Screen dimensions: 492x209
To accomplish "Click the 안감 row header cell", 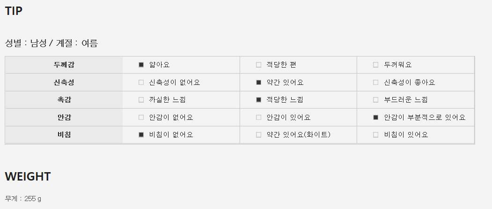I will tap(64, 118).
